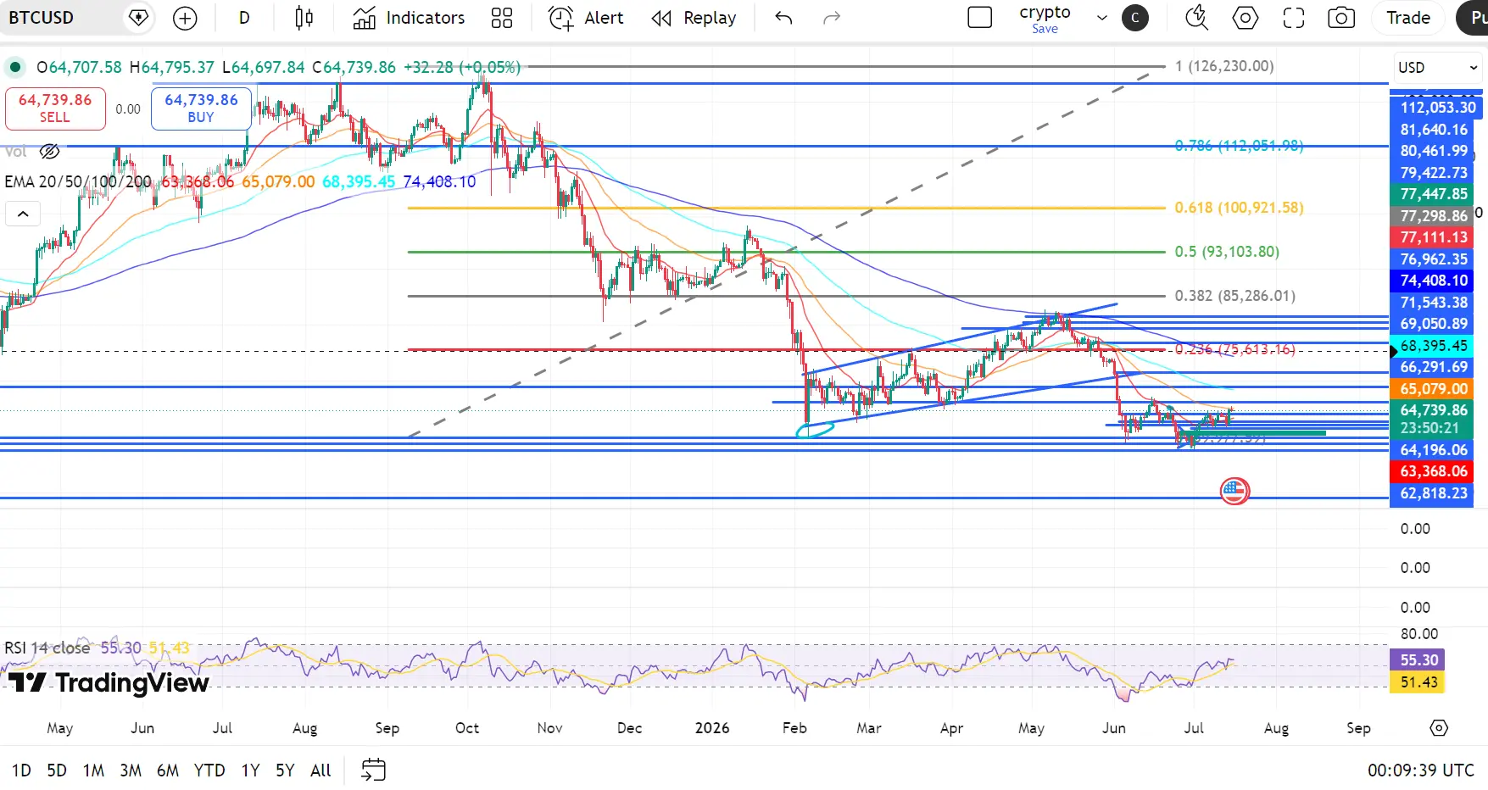Open the Indicators dialog

coord(409,18)
